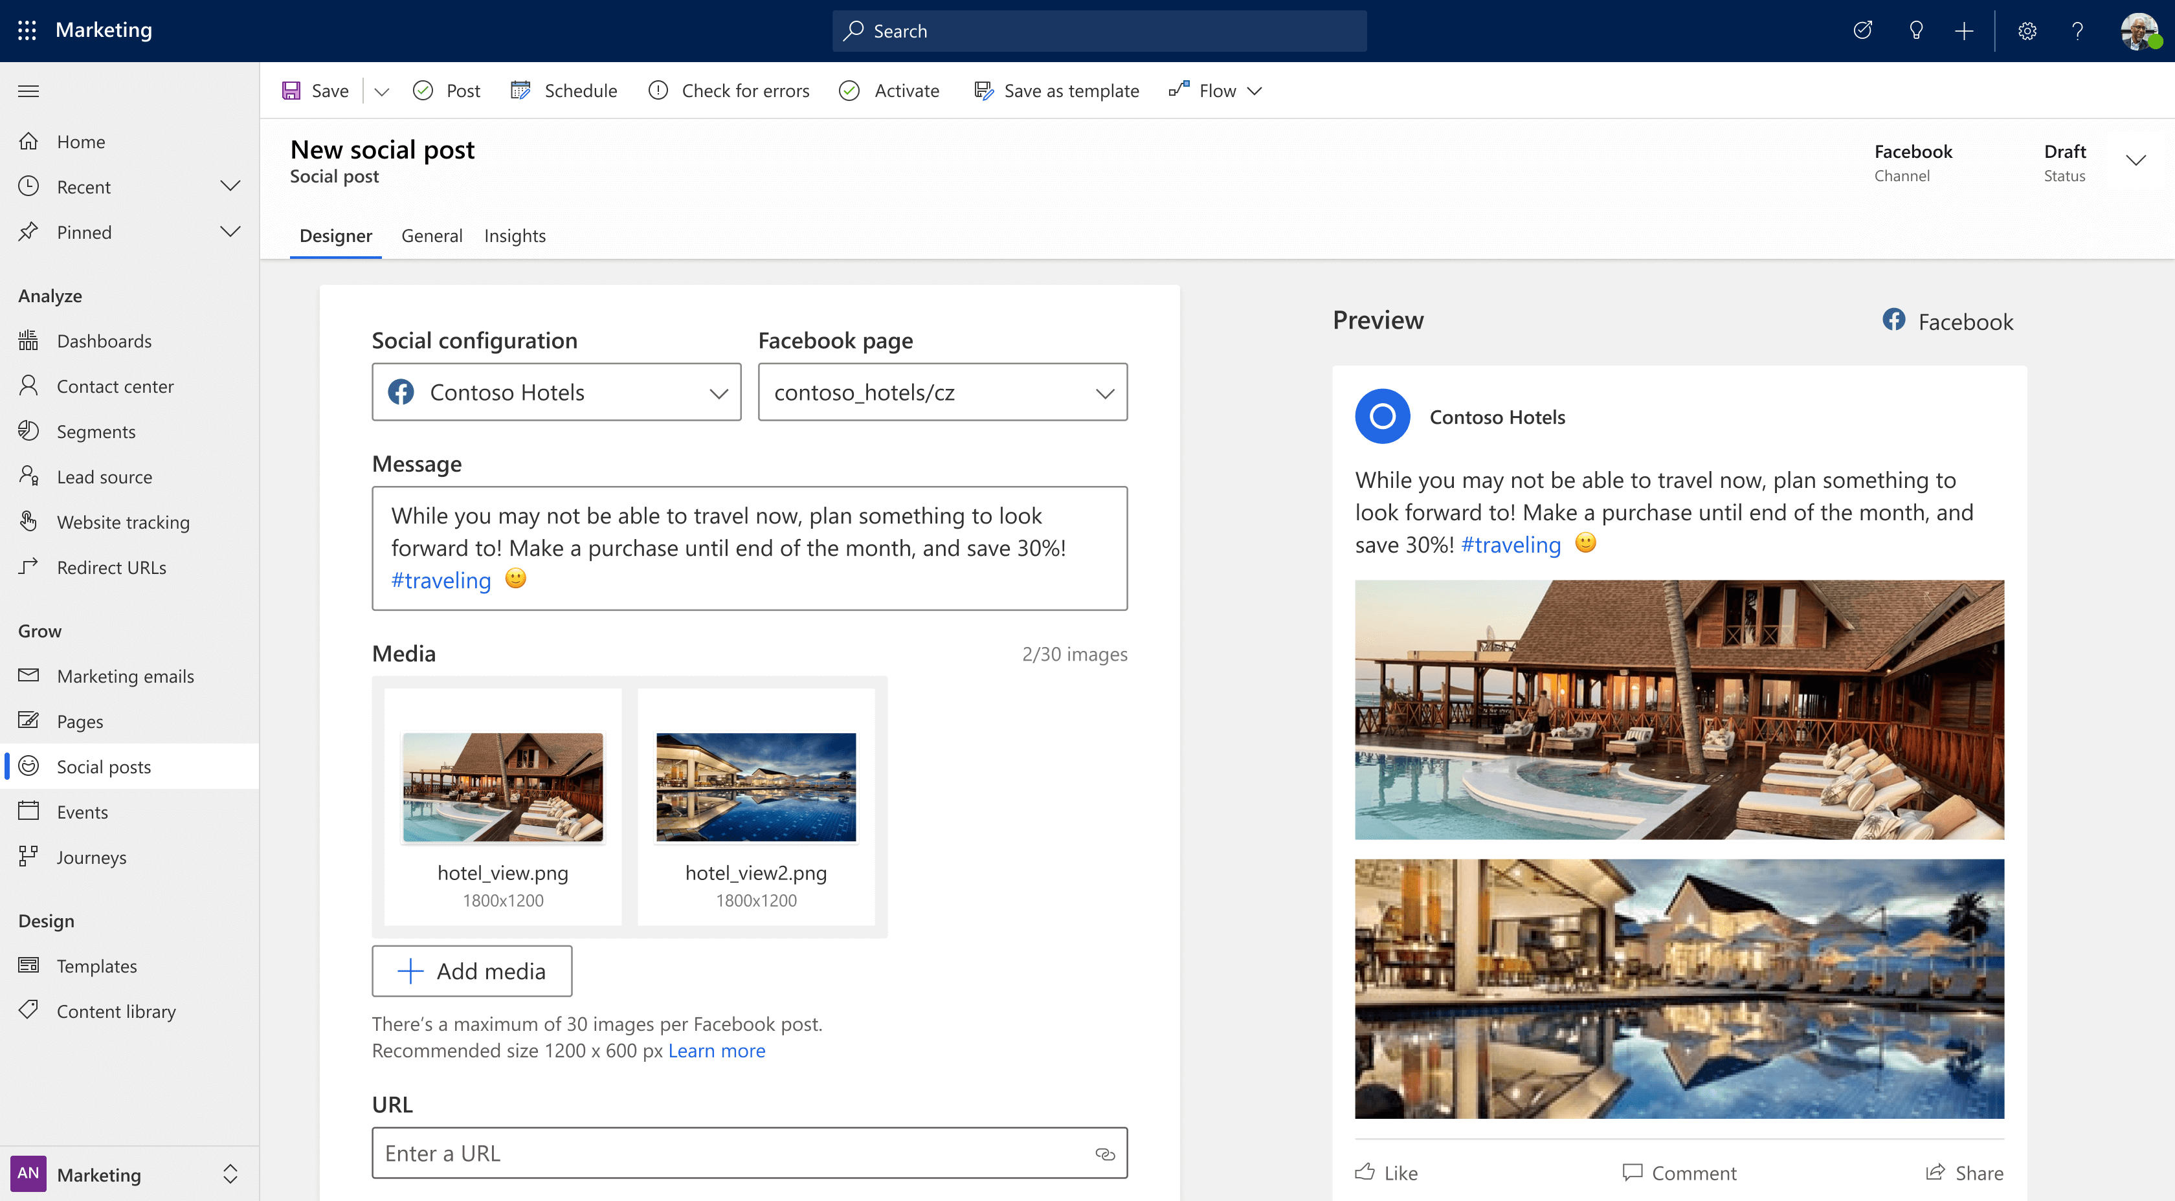Click the Flow icon in toolbar
Image resolution: width=2175 pixels, height=1201 pixels.
1179,90
